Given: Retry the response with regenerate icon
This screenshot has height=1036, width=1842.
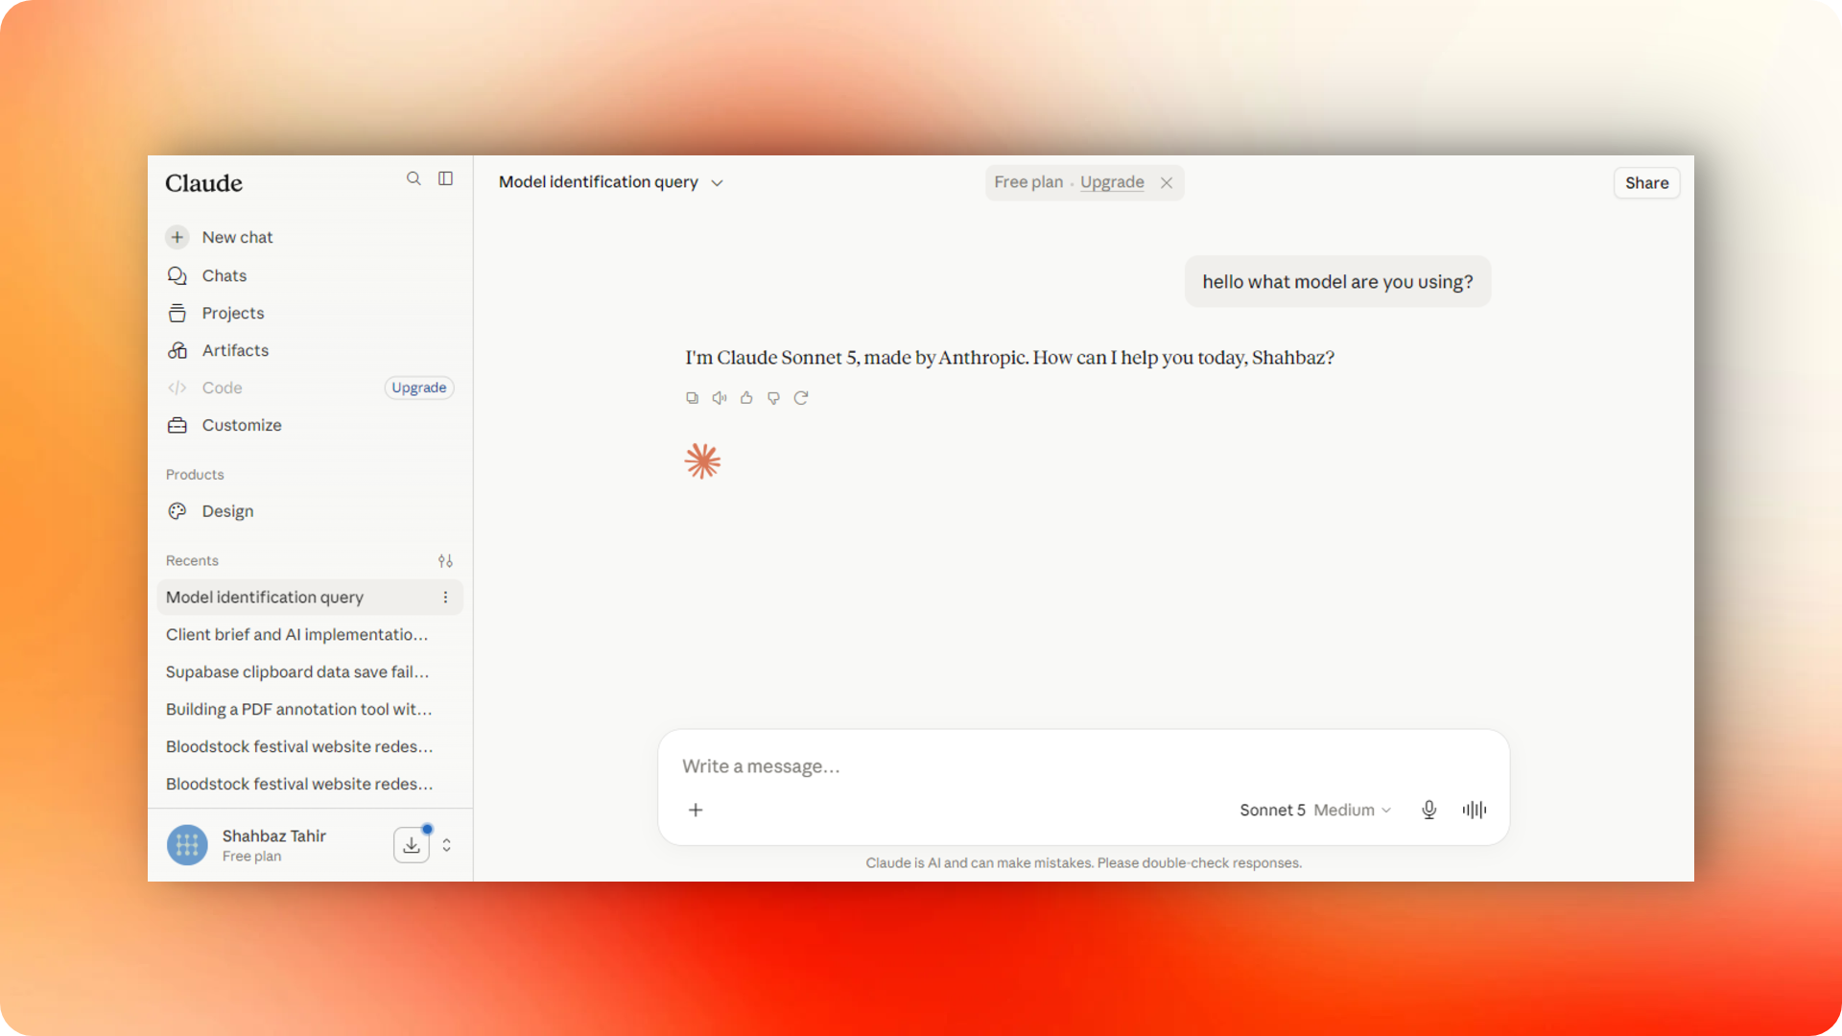Looking at the screenshot, I should pos(801,398).
